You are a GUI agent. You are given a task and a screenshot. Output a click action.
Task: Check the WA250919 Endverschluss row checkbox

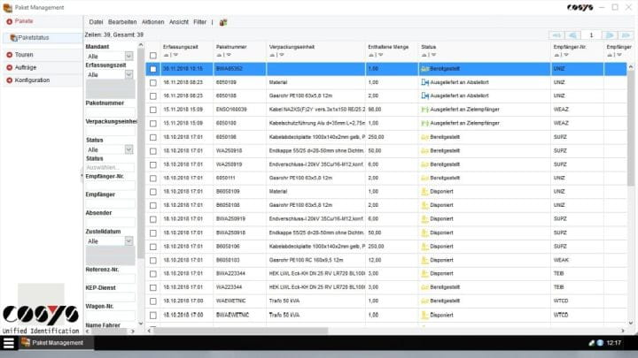coord(153,164)
